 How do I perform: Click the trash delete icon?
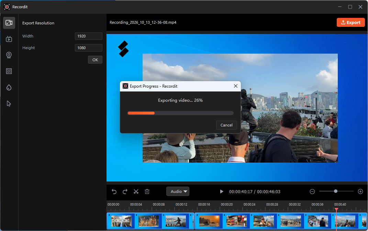pyautogui.click(x=147, y=191)
